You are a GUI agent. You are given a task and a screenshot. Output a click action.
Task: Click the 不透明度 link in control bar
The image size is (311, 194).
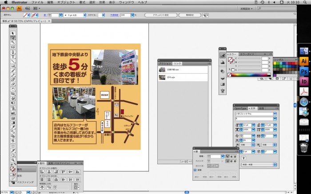pyautogui.click(x=114, y=15)
